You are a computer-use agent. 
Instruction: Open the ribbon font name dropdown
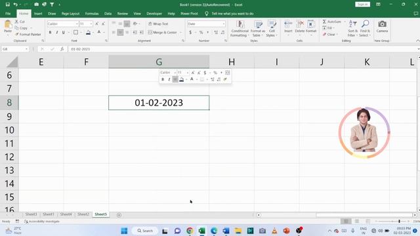click(77, 24)
